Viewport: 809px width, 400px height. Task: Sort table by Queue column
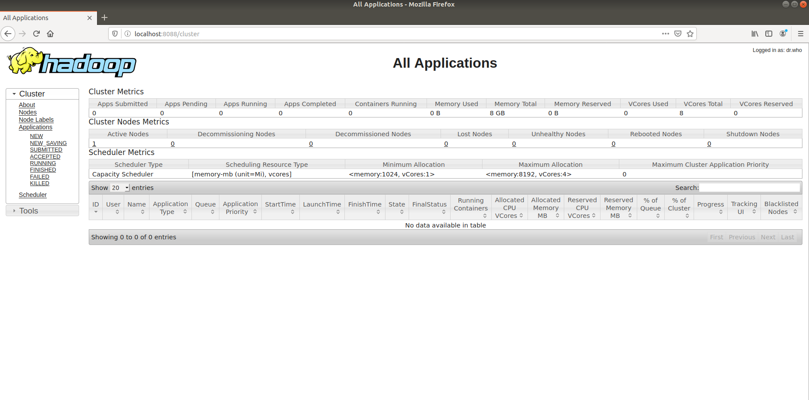point(205,207)
